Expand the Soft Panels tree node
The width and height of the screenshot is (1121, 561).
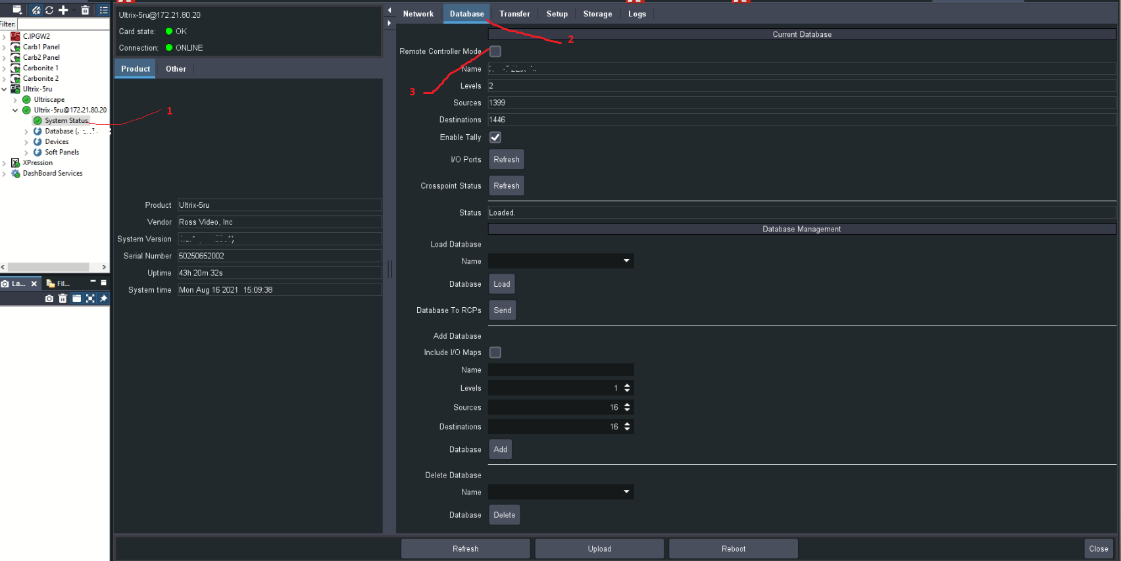point(26,153)
